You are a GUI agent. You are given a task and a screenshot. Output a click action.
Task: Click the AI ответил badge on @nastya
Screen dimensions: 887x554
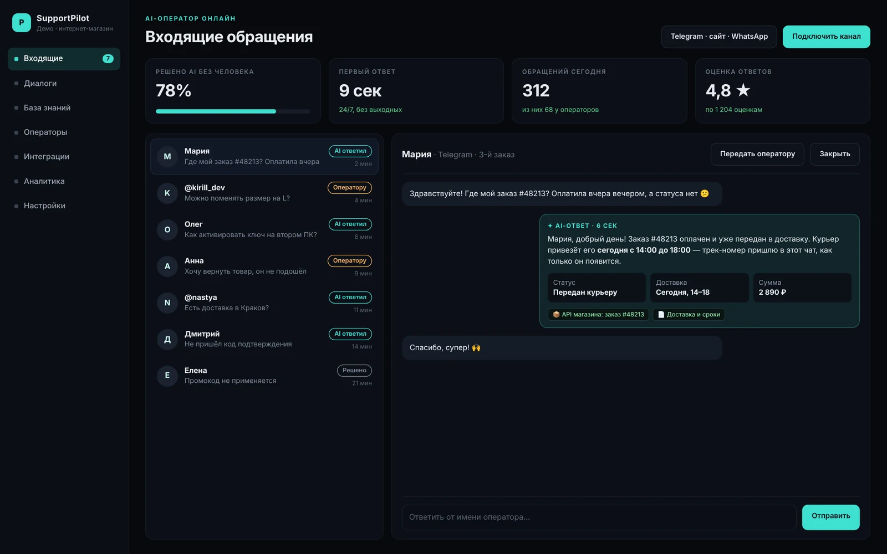[x=350, y=297]
